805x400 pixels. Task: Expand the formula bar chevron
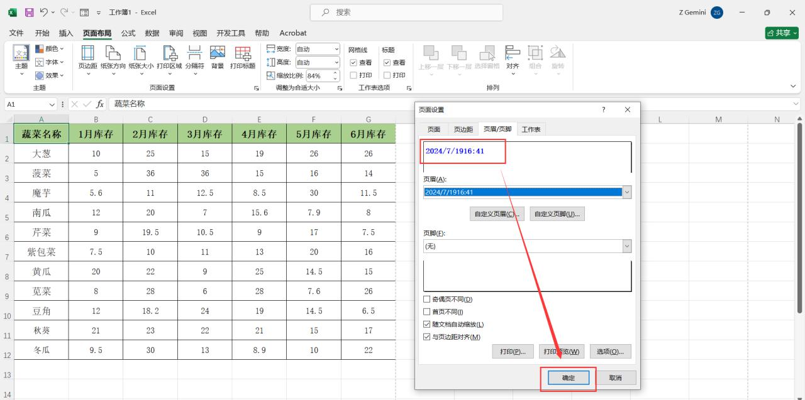click(x=797, y=104)
